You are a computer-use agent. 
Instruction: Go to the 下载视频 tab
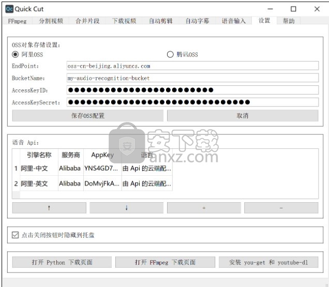[124, 21]
